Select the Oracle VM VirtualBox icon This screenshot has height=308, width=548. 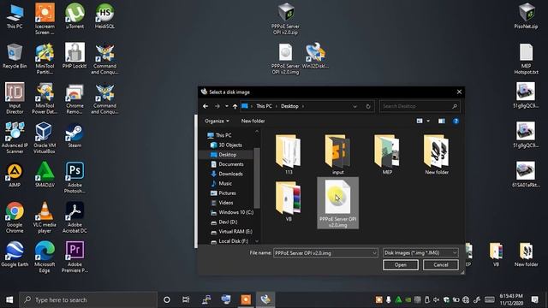point(45,139)
